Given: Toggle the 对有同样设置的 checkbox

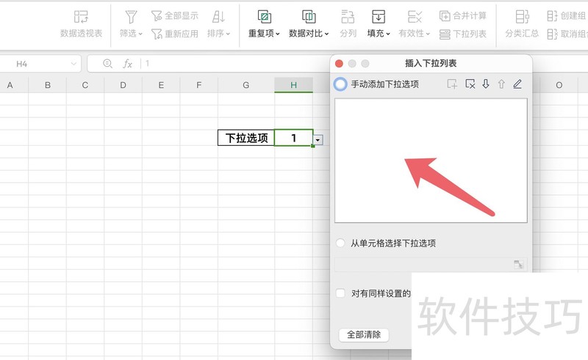Looking at the screenshot, I should tap(340, 293).
